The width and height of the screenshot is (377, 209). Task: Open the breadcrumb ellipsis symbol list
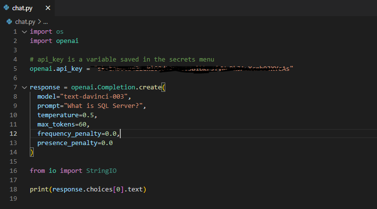[x=45, y=21]
